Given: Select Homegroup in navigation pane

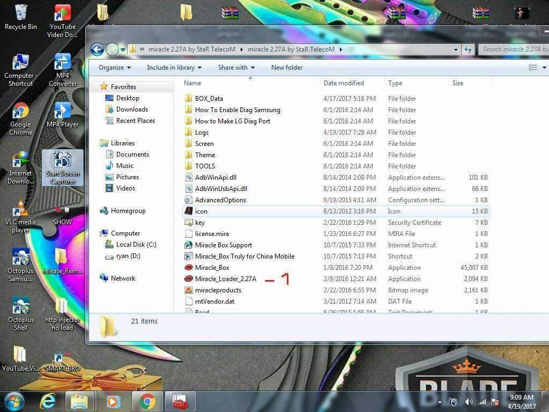Looking at the screenshot, I should click(x=128, y=210).
